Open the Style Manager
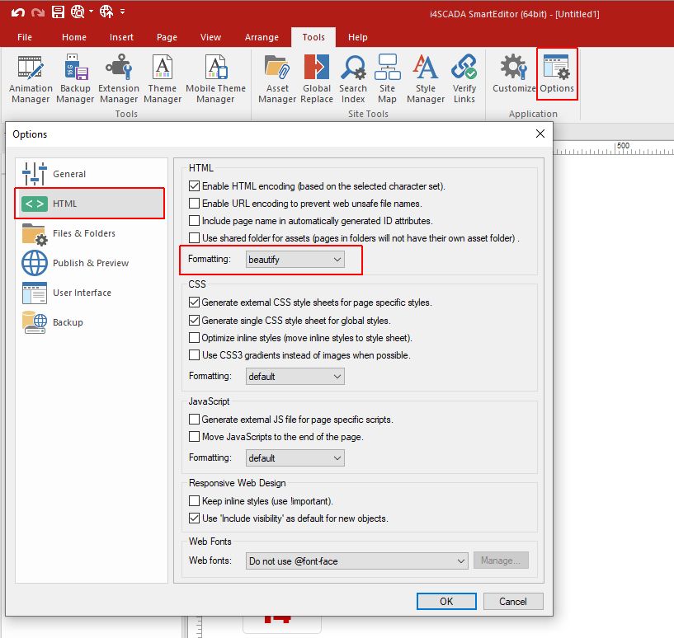Viewport: 674px width, 638px height. tap(425, 78)
